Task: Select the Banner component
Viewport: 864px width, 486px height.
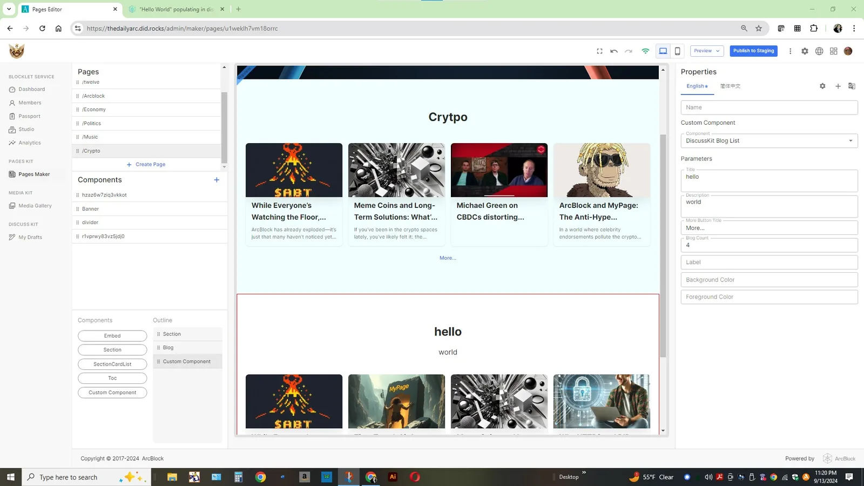Action: click(150, 209)
